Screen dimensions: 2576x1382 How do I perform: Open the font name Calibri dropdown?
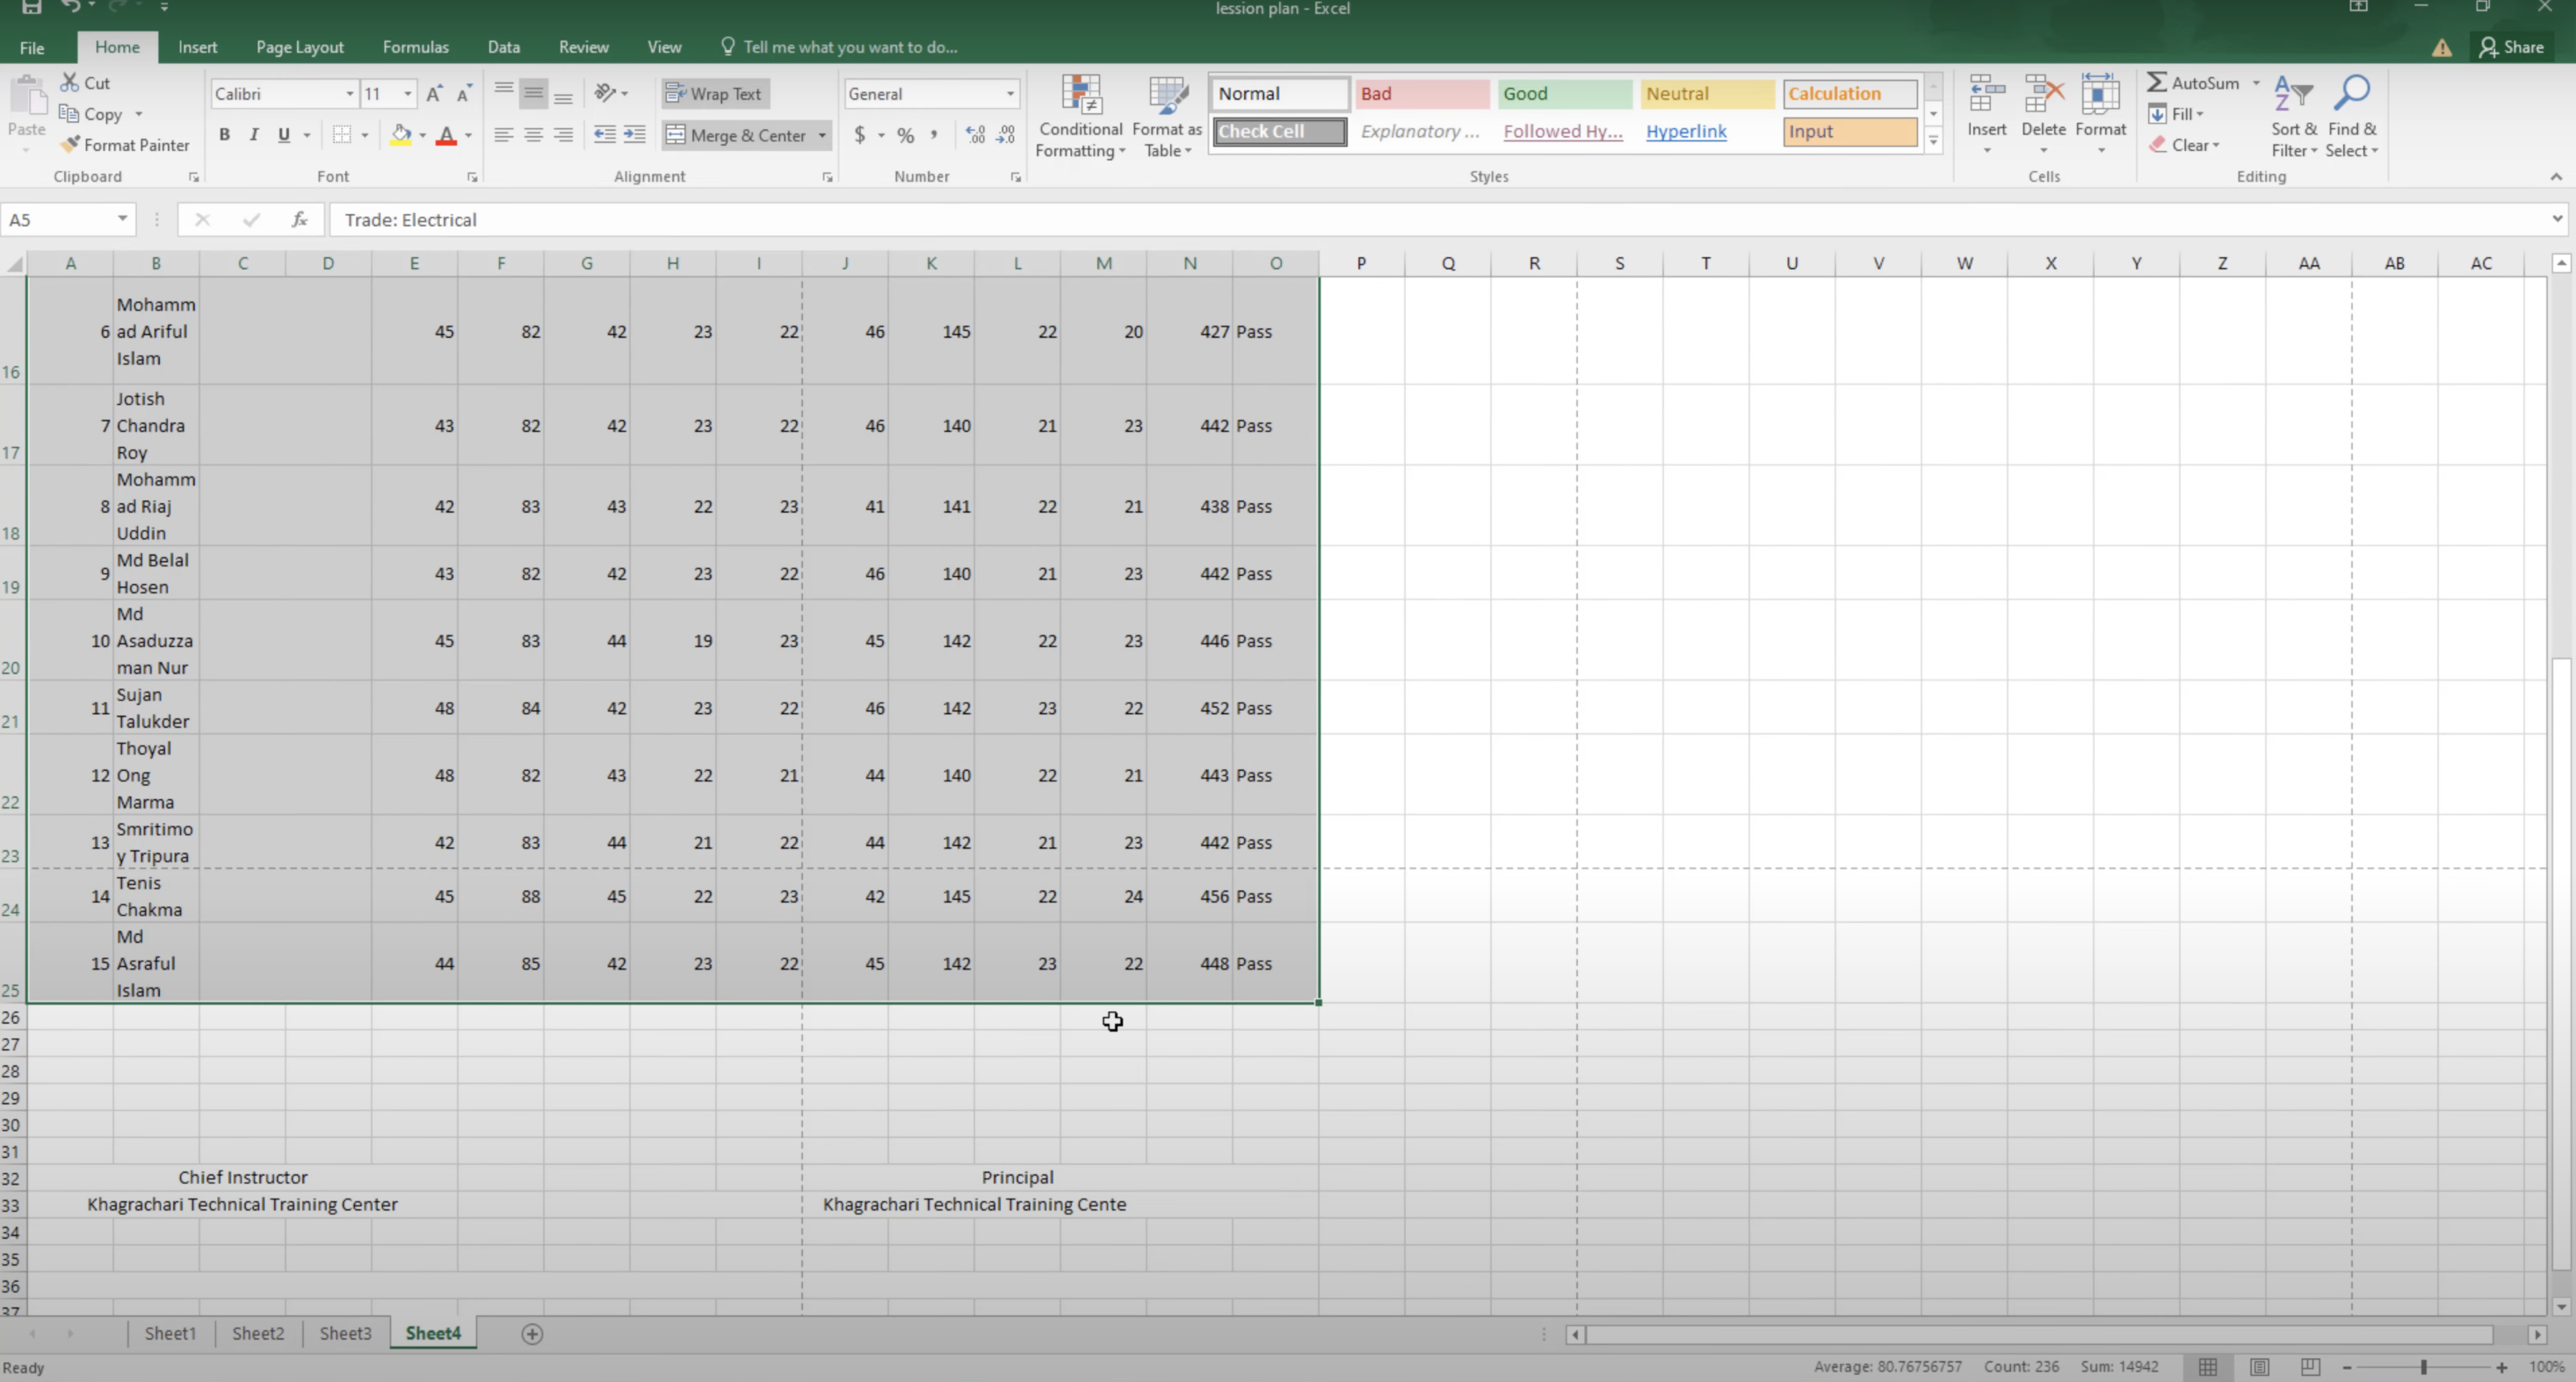coord(350,94)
